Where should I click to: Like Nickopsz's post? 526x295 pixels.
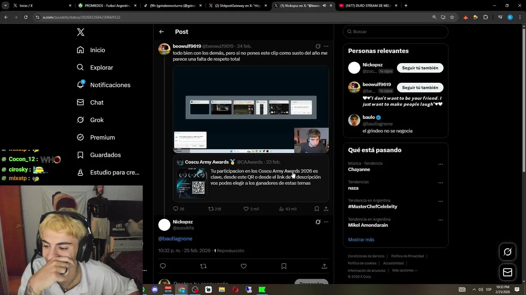(244, 266)
